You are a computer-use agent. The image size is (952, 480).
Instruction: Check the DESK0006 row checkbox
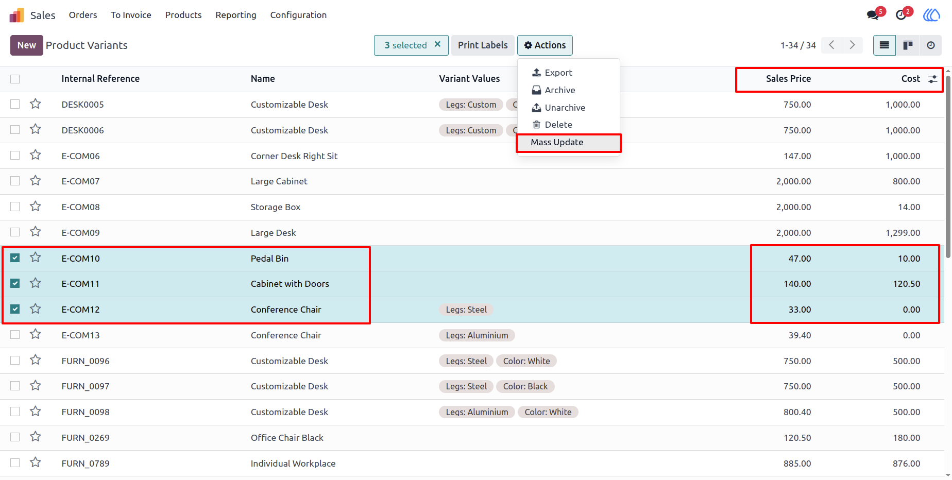pyautogui.click(x=15, y=130)
